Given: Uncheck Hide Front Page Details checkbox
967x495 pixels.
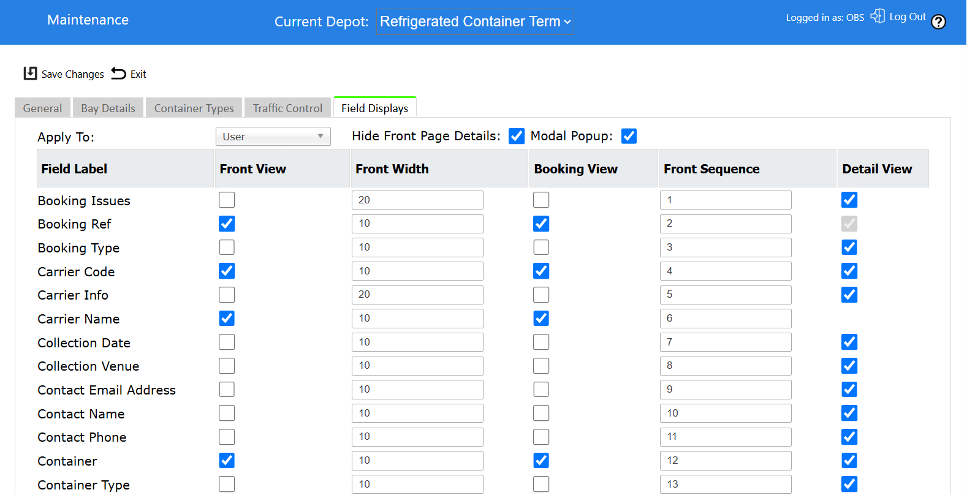Looking at the screenshot, I should 517,136.
